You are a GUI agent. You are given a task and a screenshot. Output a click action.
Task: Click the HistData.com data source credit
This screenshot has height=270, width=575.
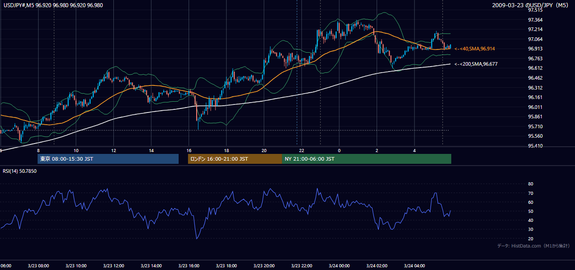pyautogui.click(x=534, y=246)
